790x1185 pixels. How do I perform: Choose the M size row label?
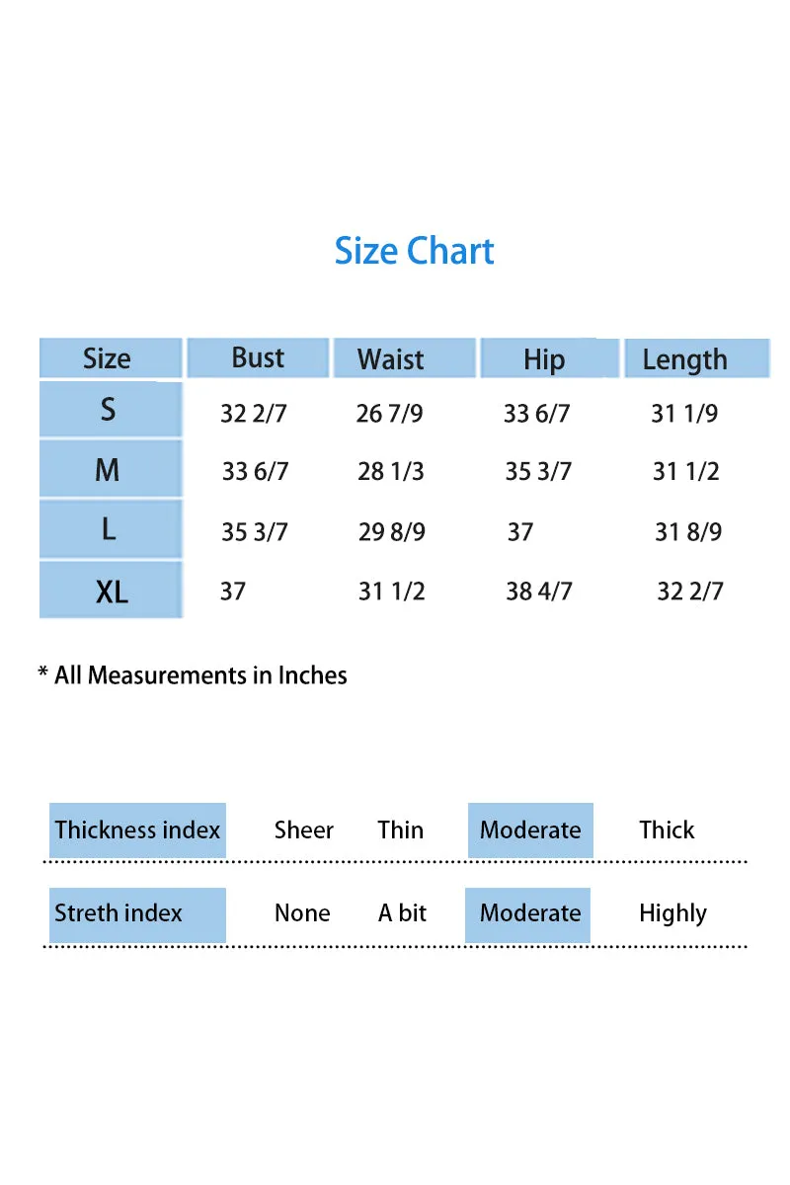tap(111, 469)
